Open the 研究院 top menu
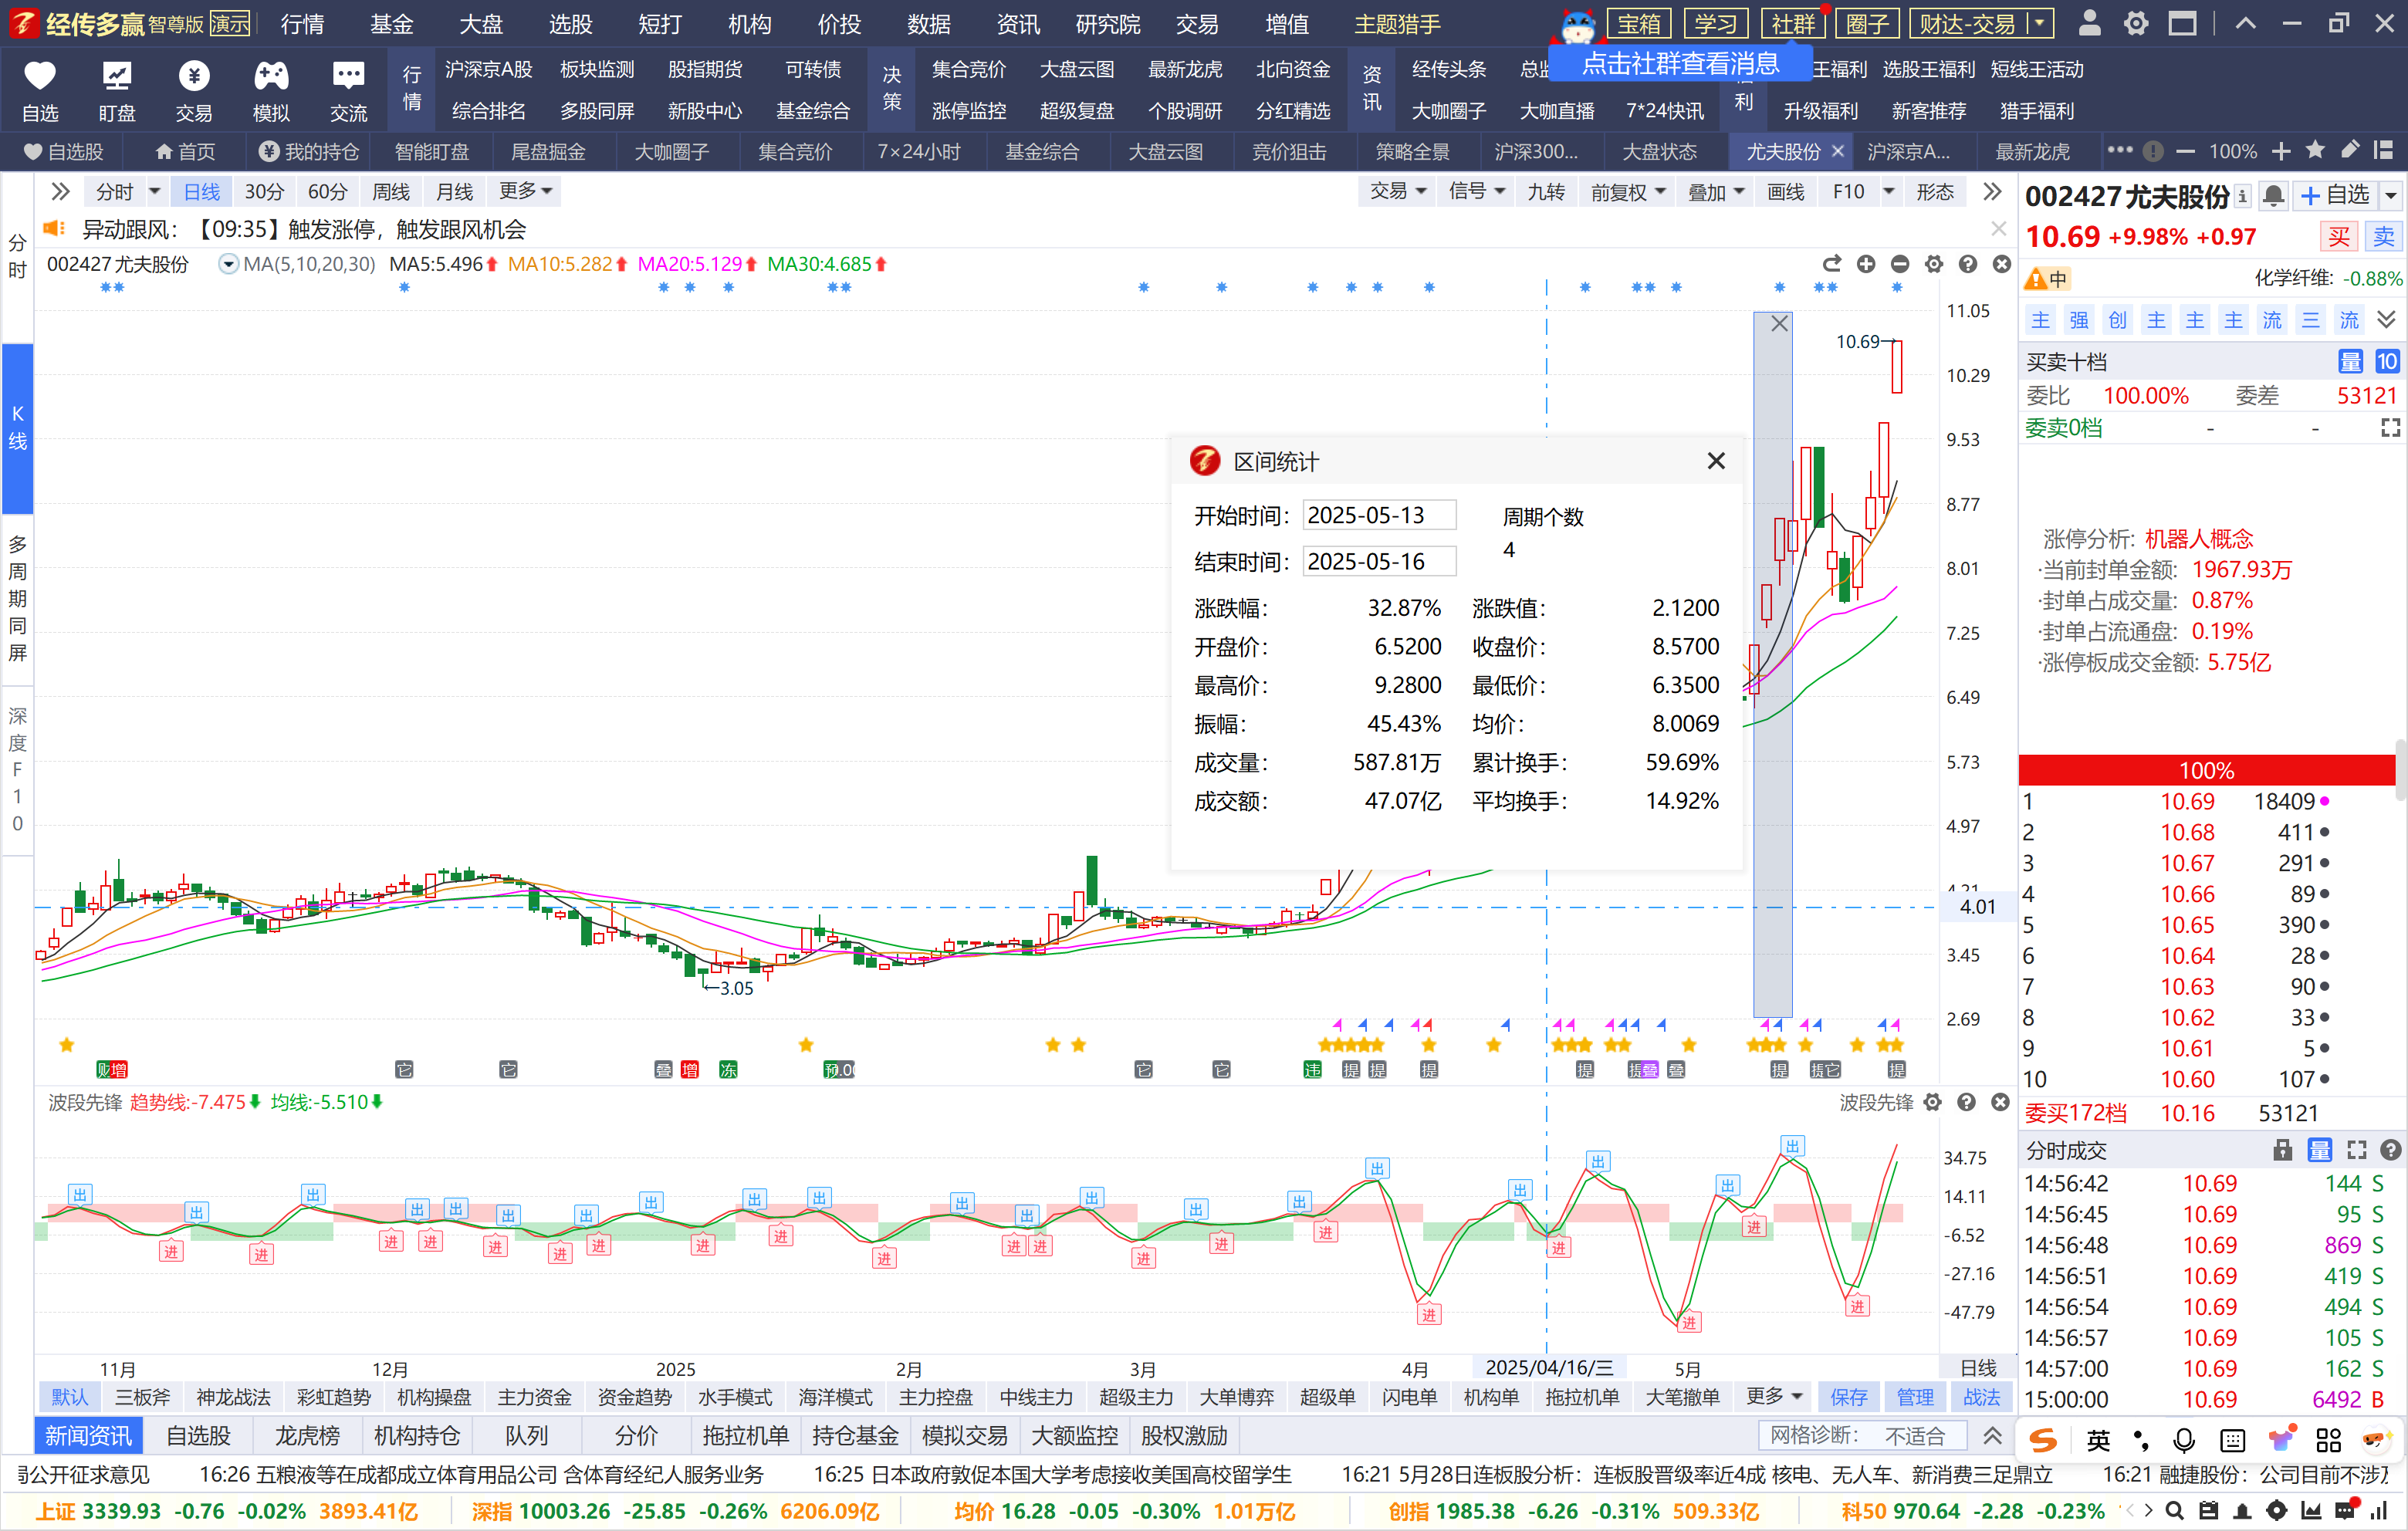Screen dimensions: 2408x1531 (x=1107, y=23)
